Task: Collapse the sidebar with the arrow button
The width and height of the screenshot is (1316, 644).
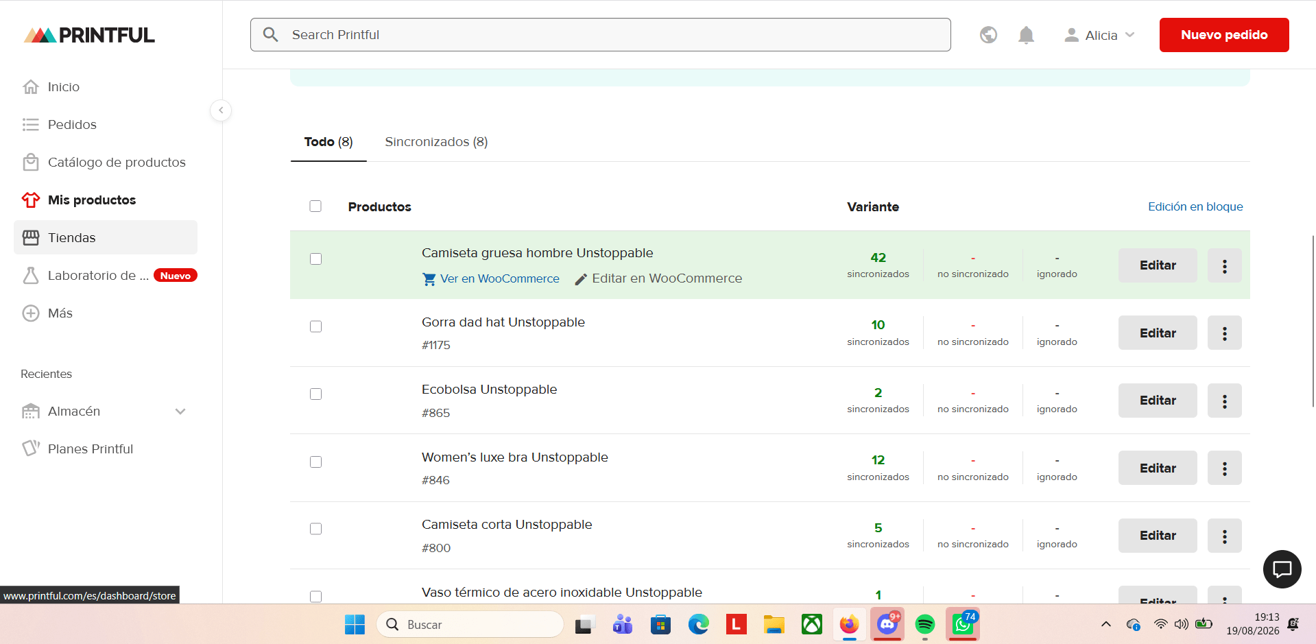Action: (221, 110)
